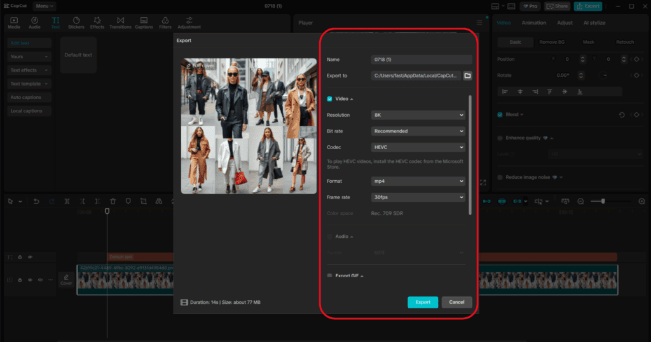Open the Codec dropdown showing HEVC
The width and height of the screenshot is (651, 342).
(x=418, y=147)
